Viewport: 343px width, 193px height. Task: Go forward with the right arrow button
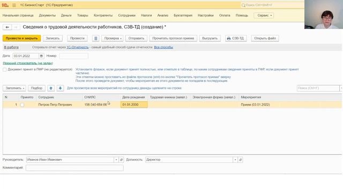click(x=16, y=27)
